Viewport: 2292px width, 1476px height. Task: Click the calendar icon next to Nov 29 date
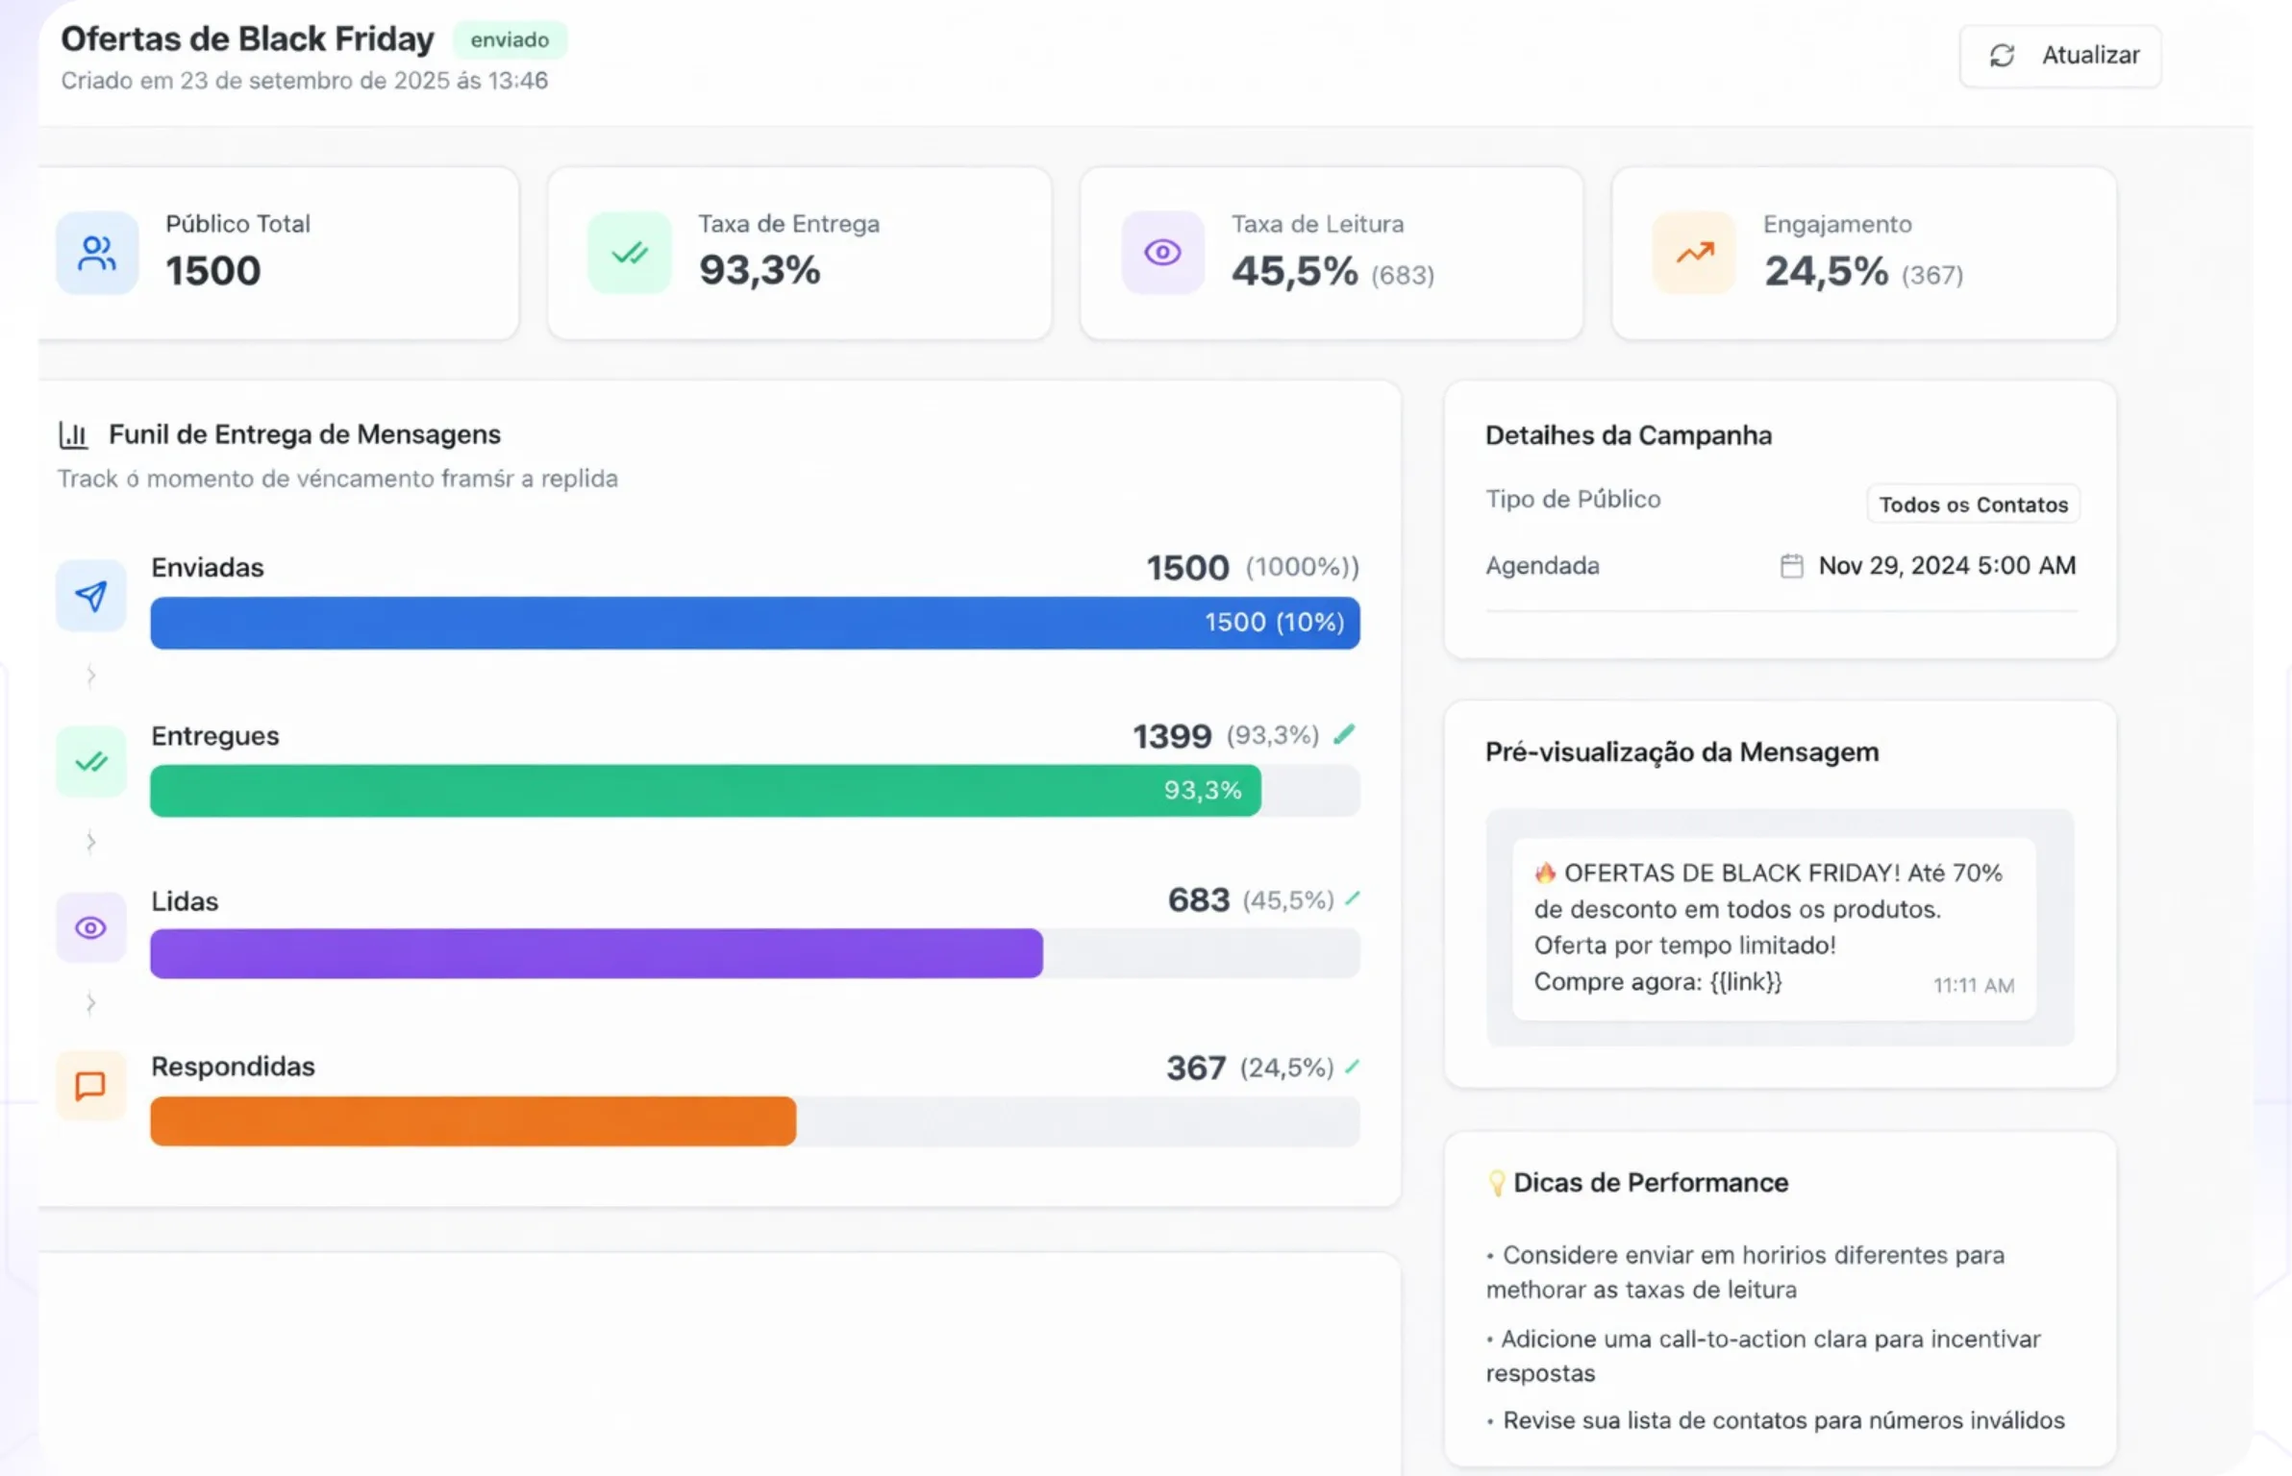1791,566
